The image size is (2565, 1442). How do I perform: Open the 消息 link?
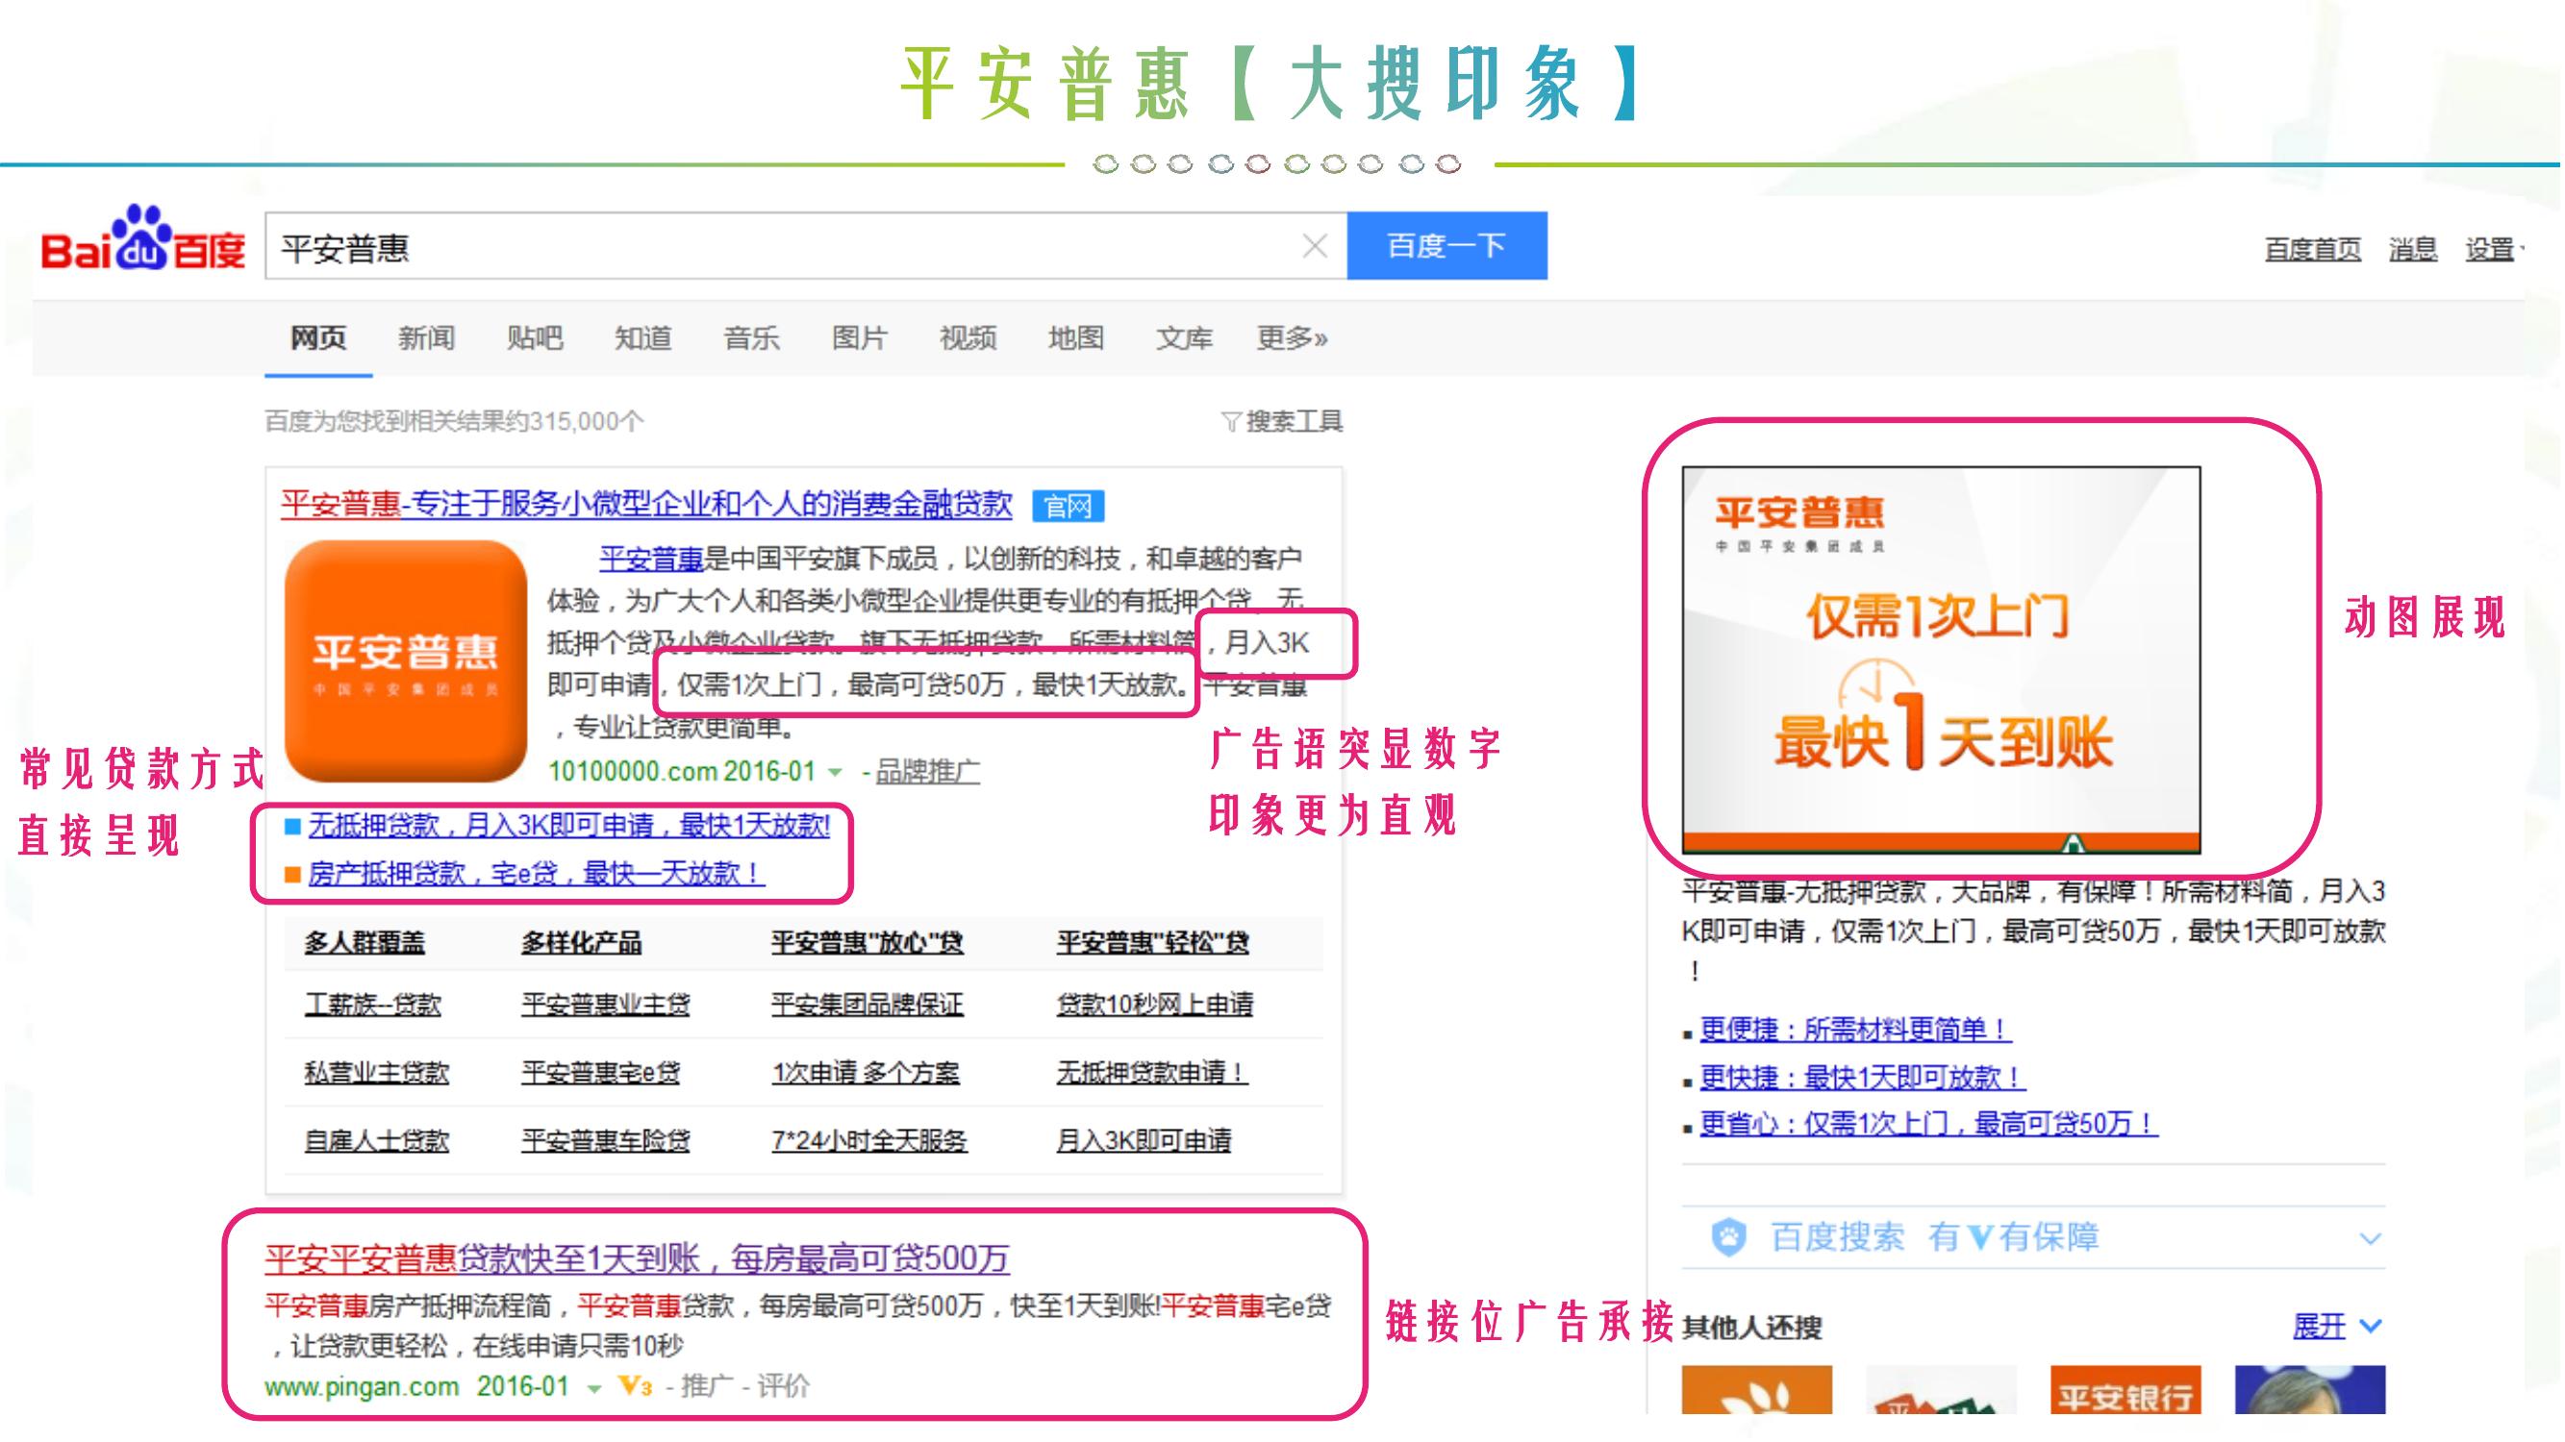pos(2413,249)
